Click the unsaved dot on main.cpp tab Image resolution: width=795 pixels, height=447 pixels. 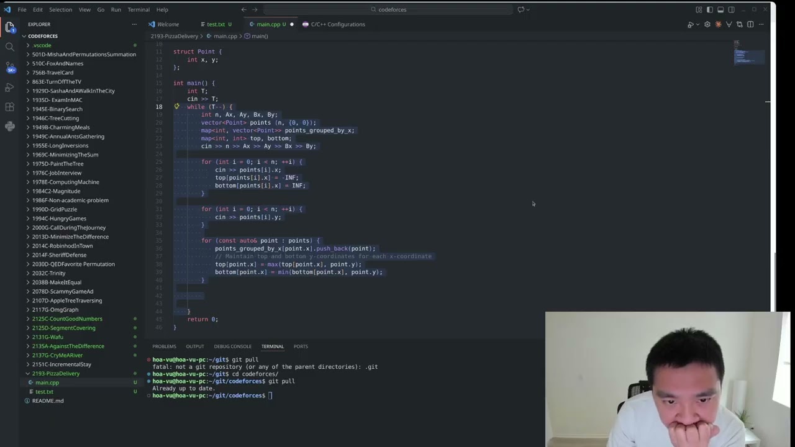(x=291, y=24)
